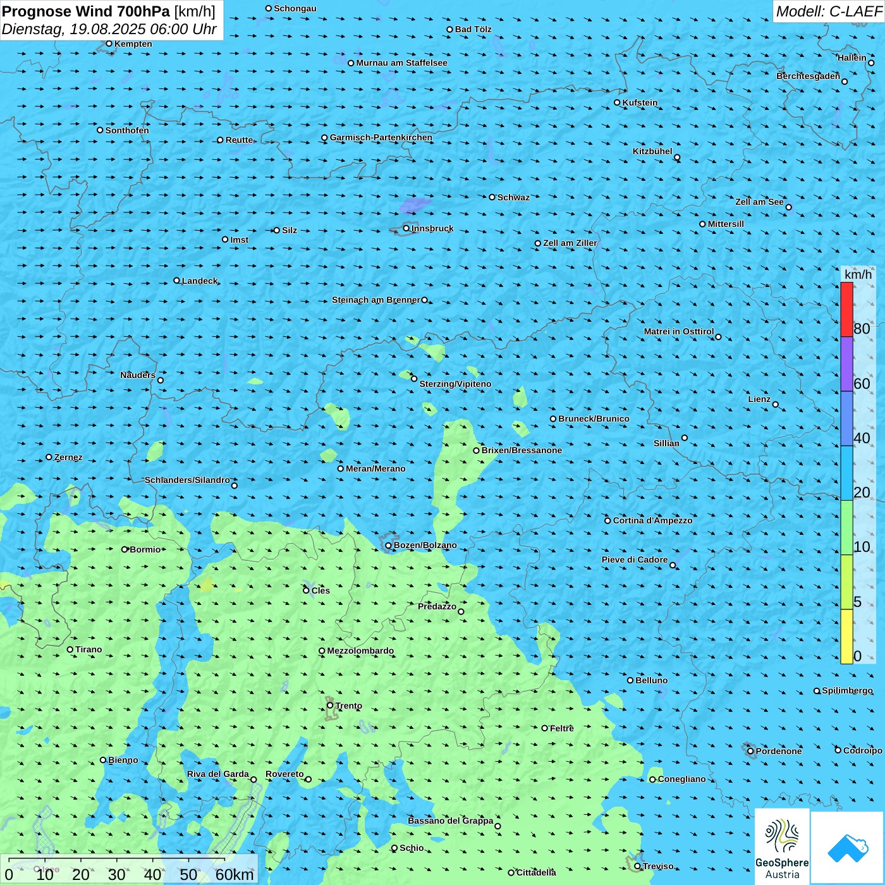Click the Hallein location marker
This screenshot has height=885, width=885.
(x=871, y=63)
